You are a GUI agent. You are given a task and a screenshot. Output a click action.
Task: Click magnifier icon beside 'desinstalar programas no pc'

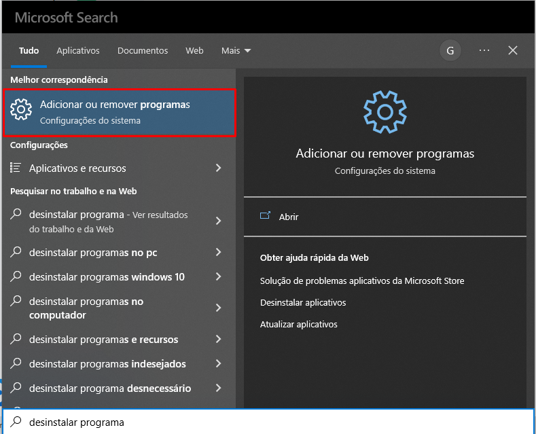coord(16,252)
